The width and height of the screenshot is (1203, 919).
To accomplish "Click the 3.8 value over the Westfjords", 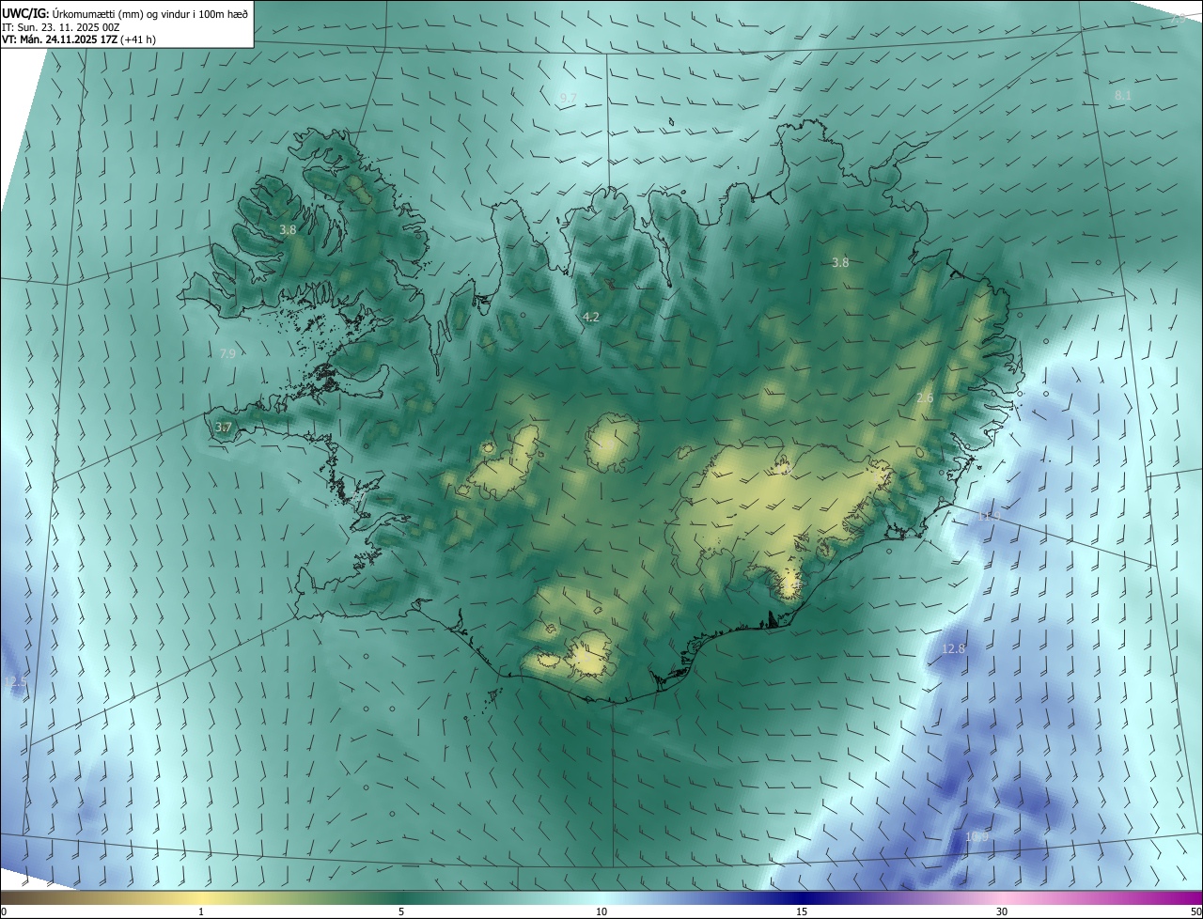I will point(288,229).
